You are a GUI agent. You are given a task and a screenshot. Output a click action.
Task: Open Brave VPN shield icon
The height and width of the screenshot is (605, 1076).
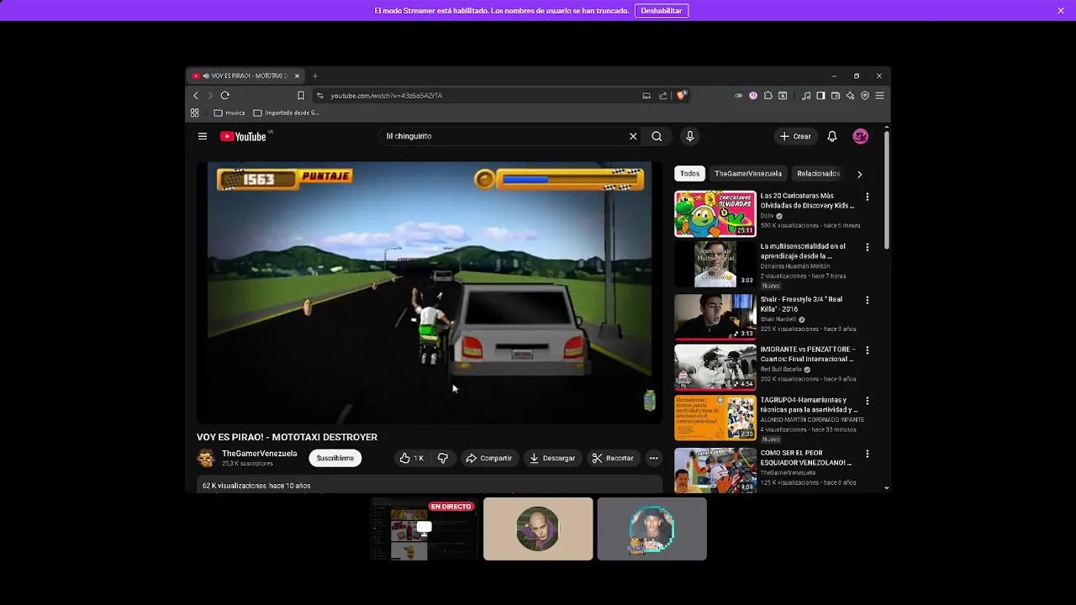coord(865,96)
